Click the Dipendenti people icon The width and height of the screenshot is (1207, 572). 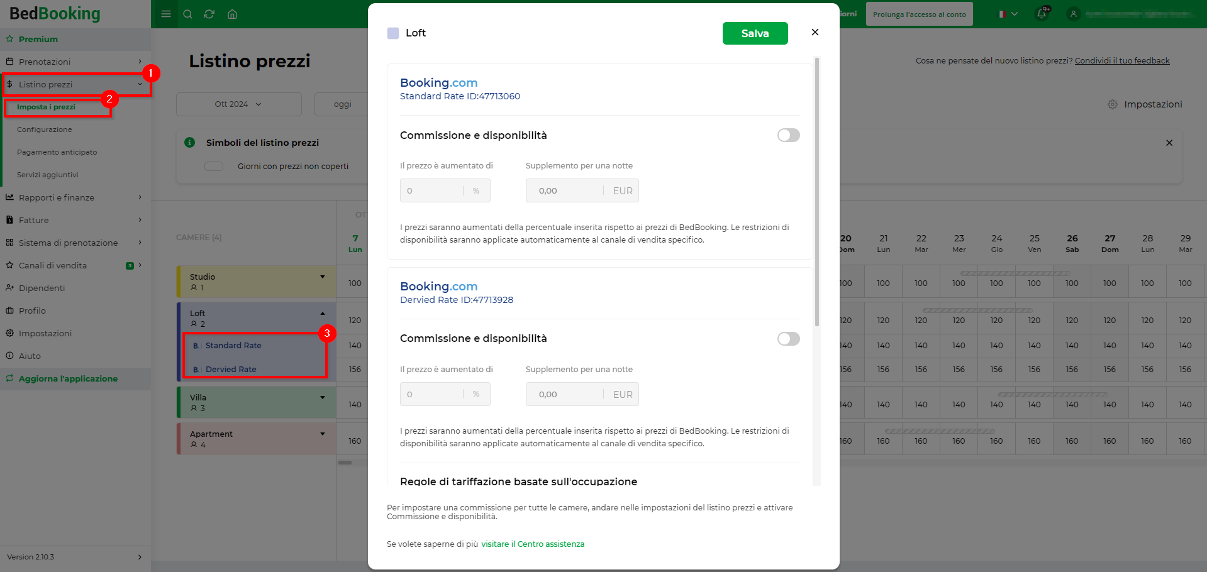[x=9, y=288]
